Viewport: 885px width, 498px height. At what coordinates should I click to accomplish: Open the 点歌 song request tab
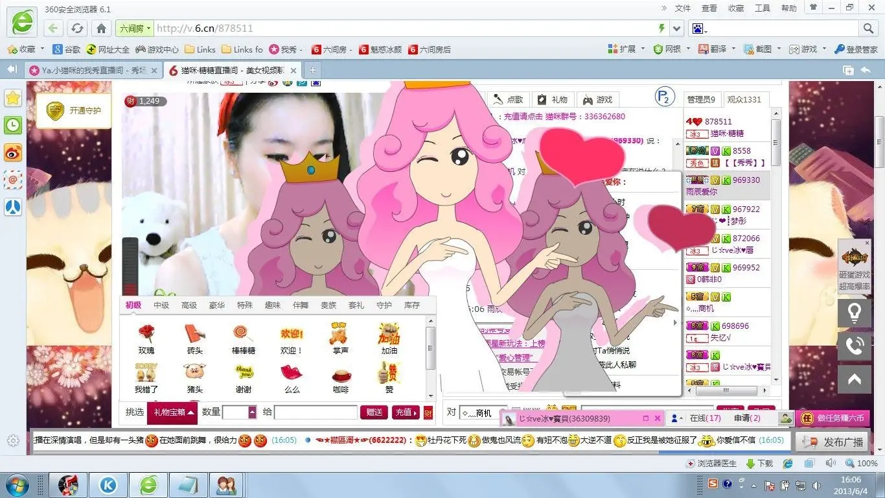(508, 99)
